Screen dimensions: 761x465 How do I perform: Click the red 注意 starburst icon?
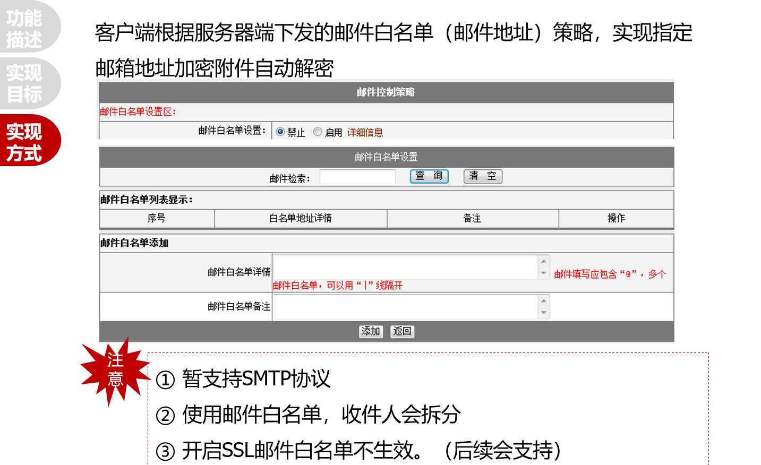[115, 371]
